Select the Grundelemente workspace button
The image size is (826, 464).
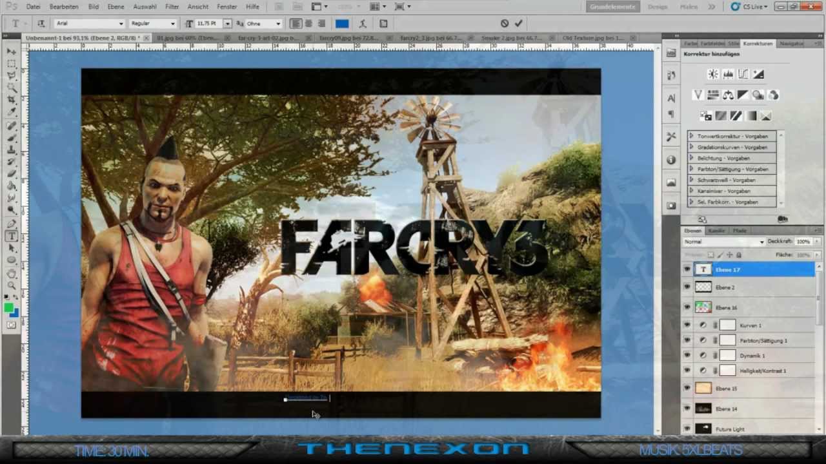[612, 6]
